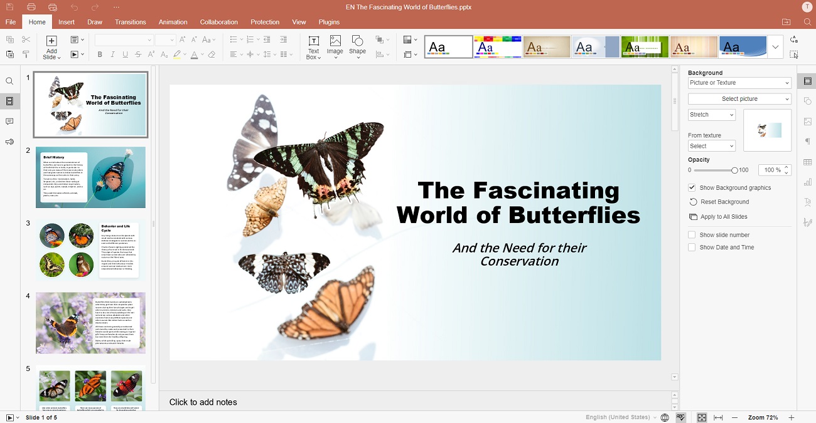
Task: Open the Animation tab
Action: point(173,22)
